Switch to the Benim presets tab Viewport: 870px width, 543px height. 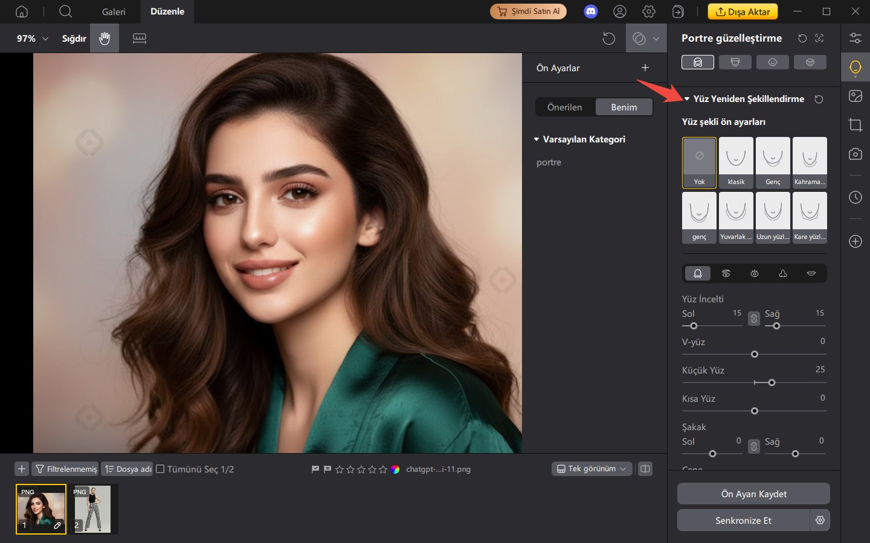[623, 107]
